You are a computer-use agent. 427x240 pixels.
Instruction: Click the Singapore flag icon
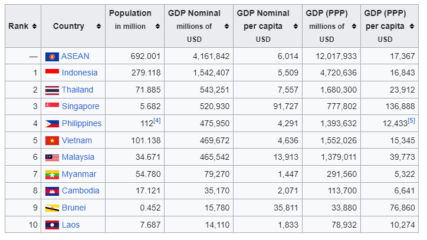coord(52,107)
